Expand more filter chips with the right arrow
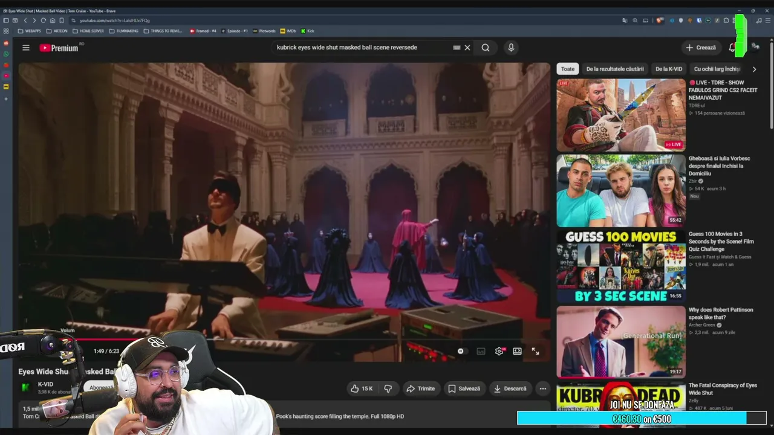 [754, 69]
